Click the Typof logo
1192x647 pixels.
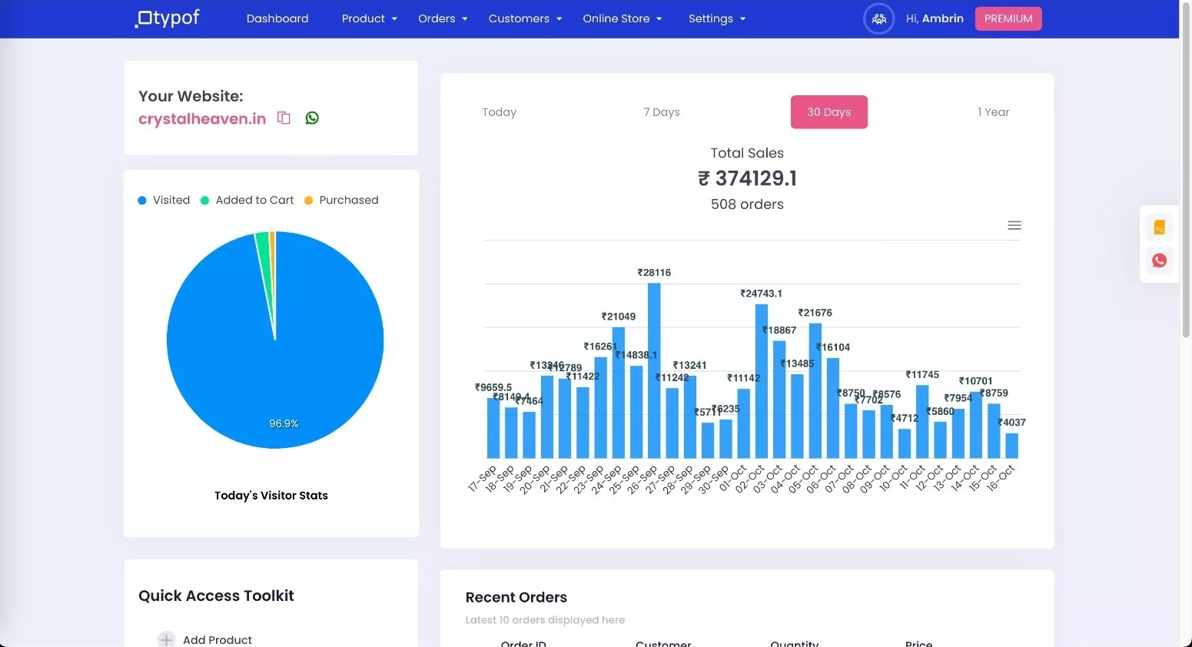coord(168,18)
